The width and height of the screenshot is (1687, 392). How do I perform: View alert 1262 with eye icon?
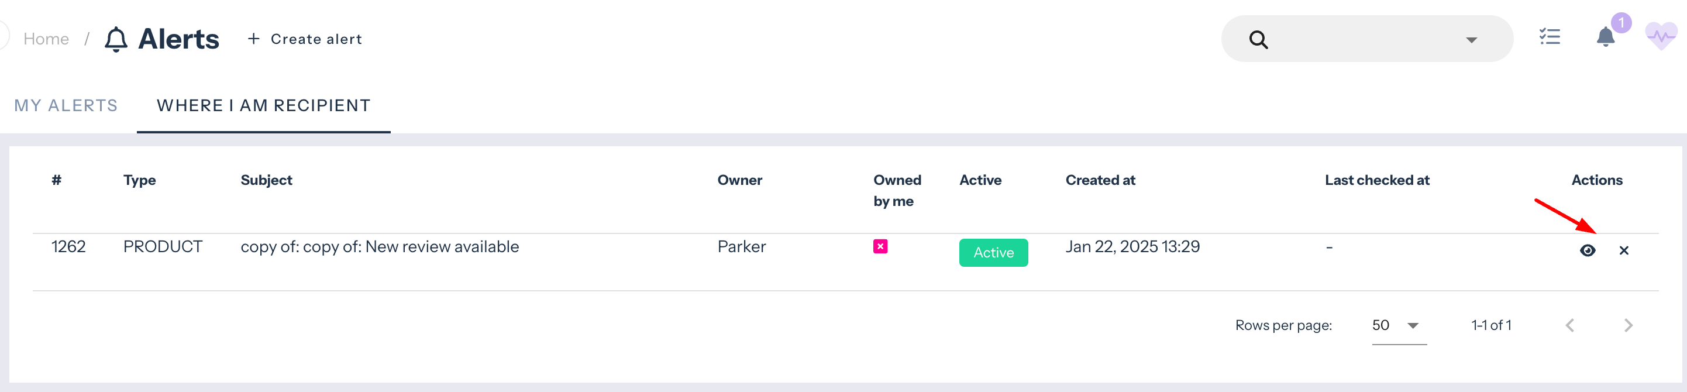(1588, 250)
